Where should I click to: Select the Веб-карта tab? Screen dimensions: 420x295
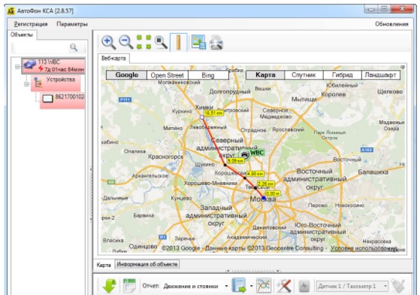tap(113, 59)
